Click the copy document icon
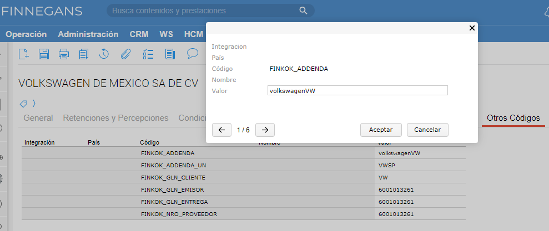This screenshot has width=549, height=231. tap(84, 54)
